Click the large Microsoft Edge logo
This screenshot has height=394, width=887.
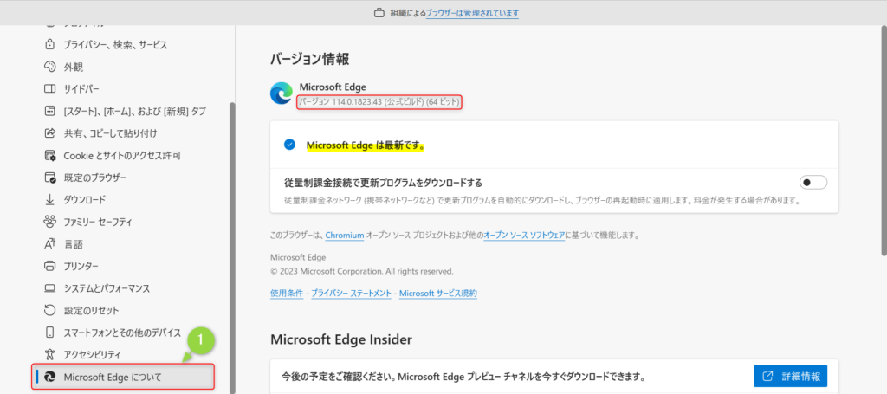[282, 94]
